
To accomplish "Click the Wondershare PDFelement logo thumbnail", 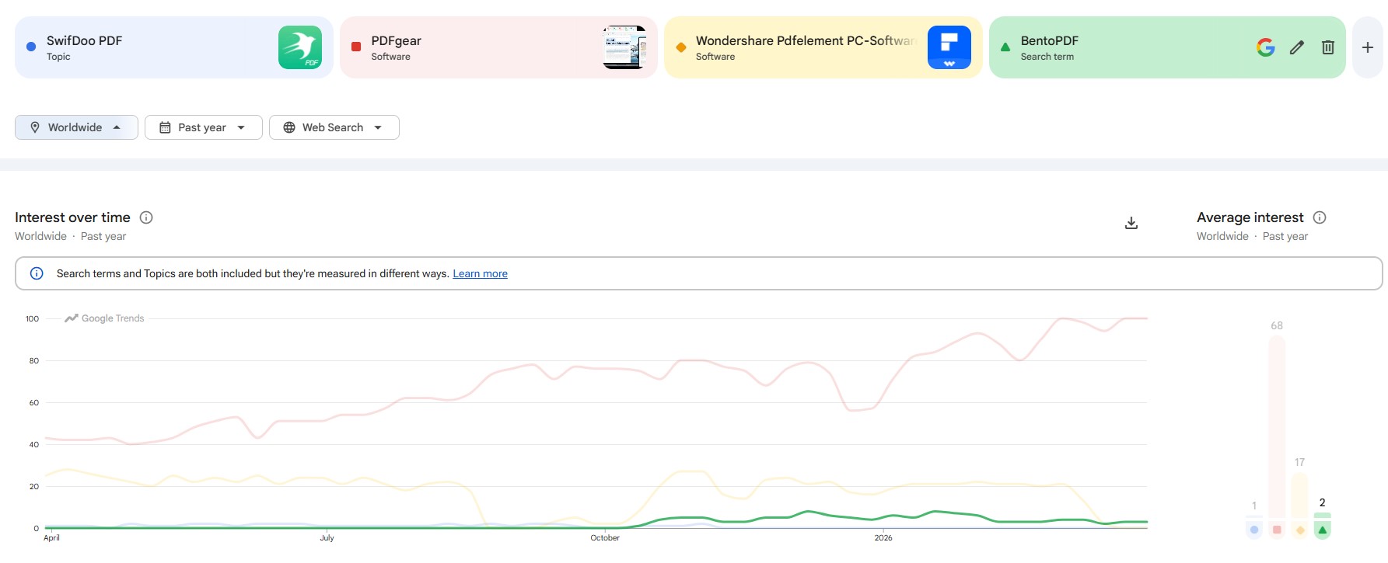I will click(x=949, y=47).
